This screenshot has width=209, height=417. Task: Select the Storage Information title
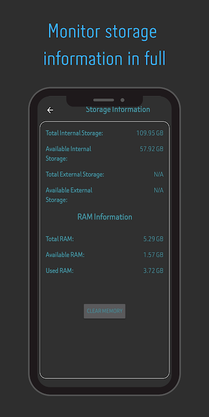pos(118,109)
